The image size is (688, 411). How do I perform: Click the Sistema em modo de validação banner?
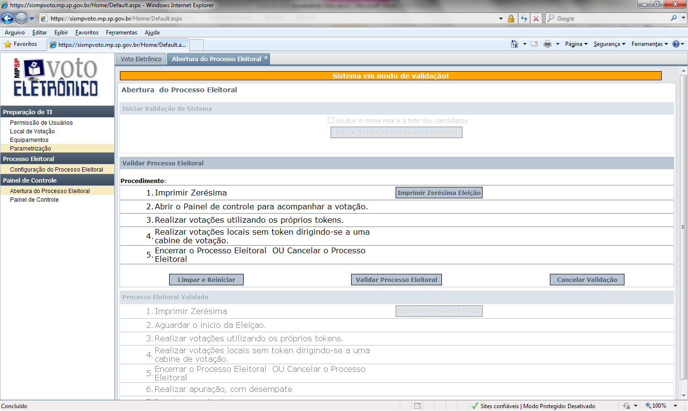coord(390,76)
